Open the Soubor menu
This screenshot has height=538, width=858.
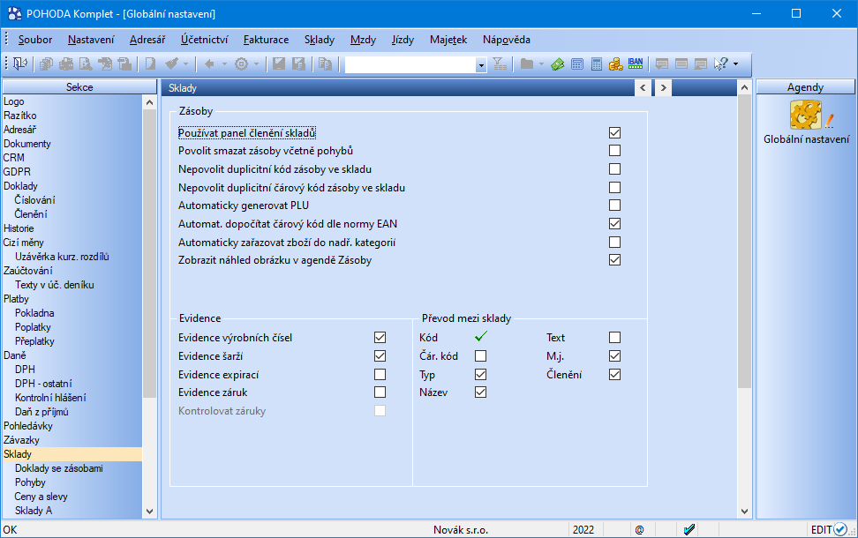point(35,40)
